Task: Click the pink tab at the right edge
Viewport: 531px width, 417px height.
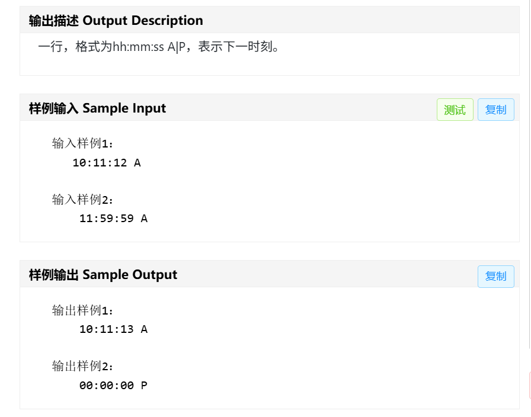Action: tap(529, 385)
